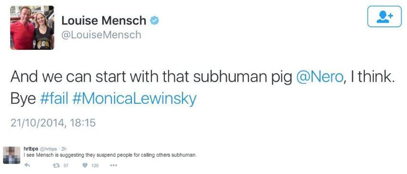Image resolution: width=407 pixels, height=174 pixels.
Task: Click the 21/10/2014, 18:15 timestamp
Action: [53, 123]
